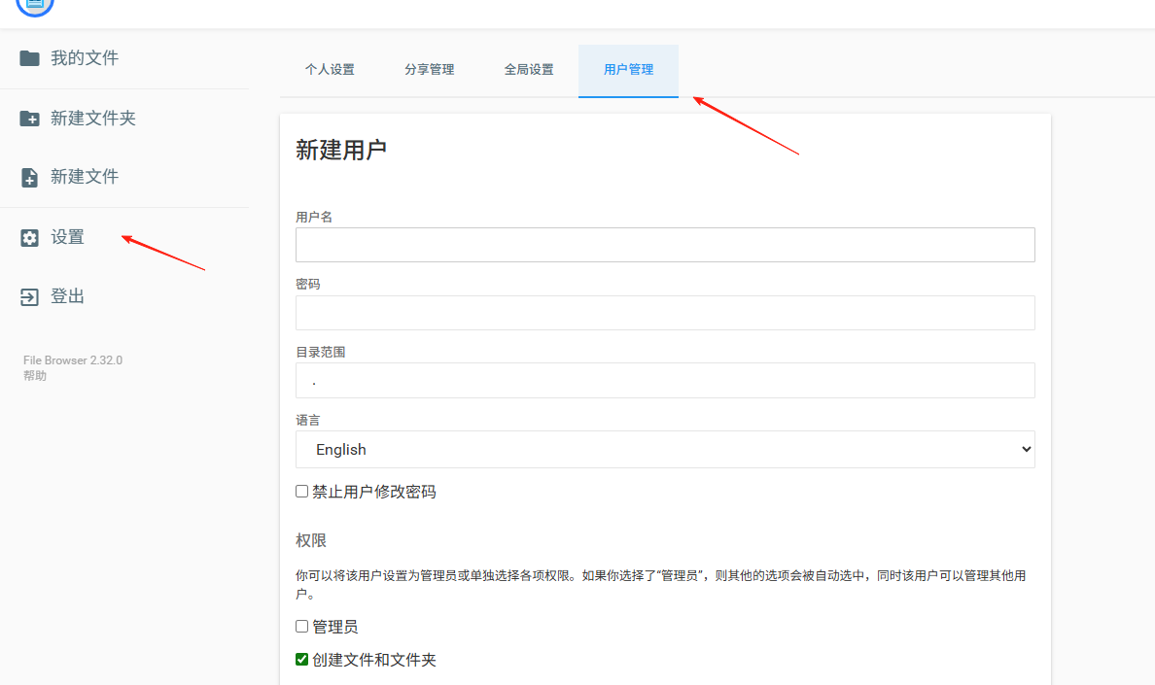Focus the 密码 input field

[665, 313]
